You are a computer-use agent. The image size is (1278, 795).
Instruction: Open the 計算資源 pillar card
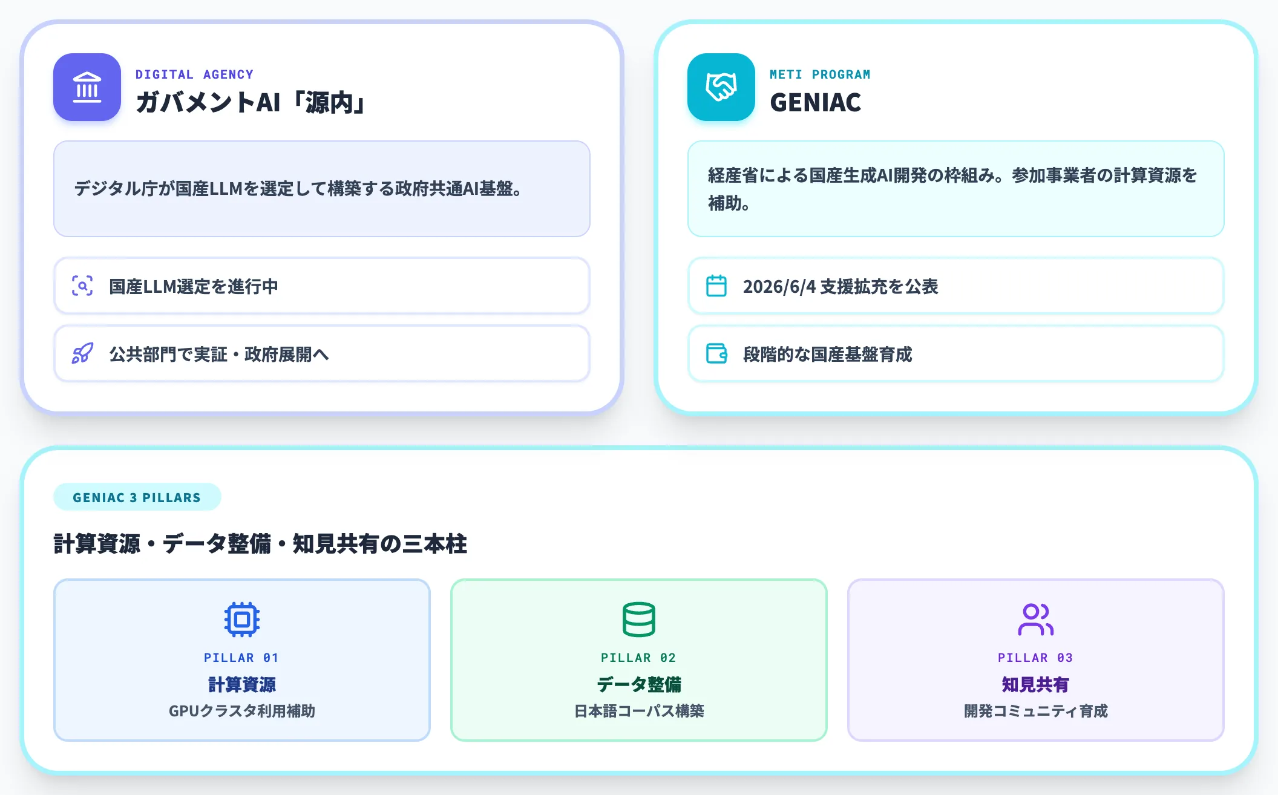(x=242, y=660)
